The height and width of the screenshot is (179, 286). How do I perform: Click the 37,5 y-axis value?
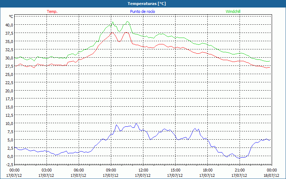(x=10, y=33)
